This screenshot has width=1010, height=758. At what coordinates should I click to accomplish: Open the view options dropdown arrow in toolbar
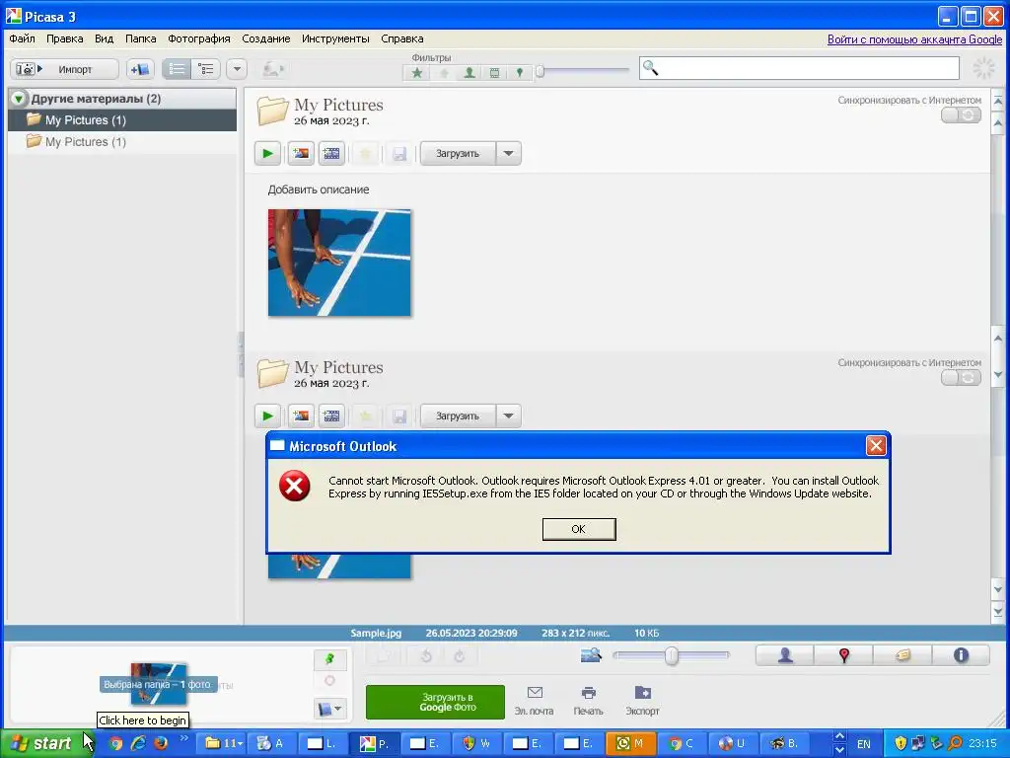pos(237,69)
